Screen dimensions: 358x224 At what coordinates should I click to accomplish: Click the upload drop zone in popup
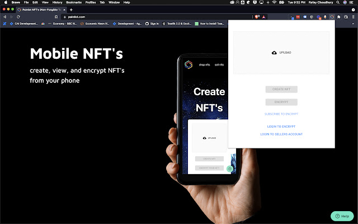pos(281,53)
